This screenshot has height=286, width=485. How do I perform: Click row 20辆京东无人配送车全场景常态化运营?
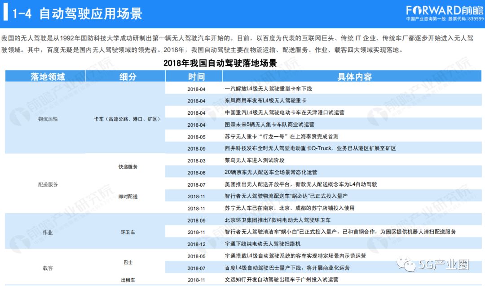pos(271,172)
